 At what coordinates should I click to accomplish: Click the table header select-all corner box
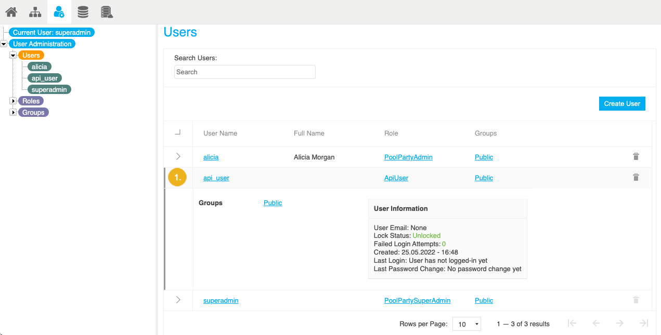tap(178, 133)
